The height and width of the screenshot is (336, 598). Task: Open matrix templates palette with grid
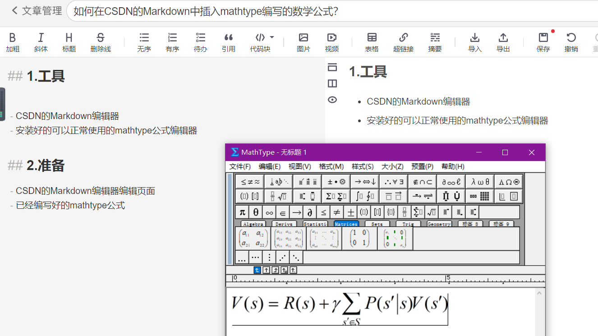pos(480,196)
